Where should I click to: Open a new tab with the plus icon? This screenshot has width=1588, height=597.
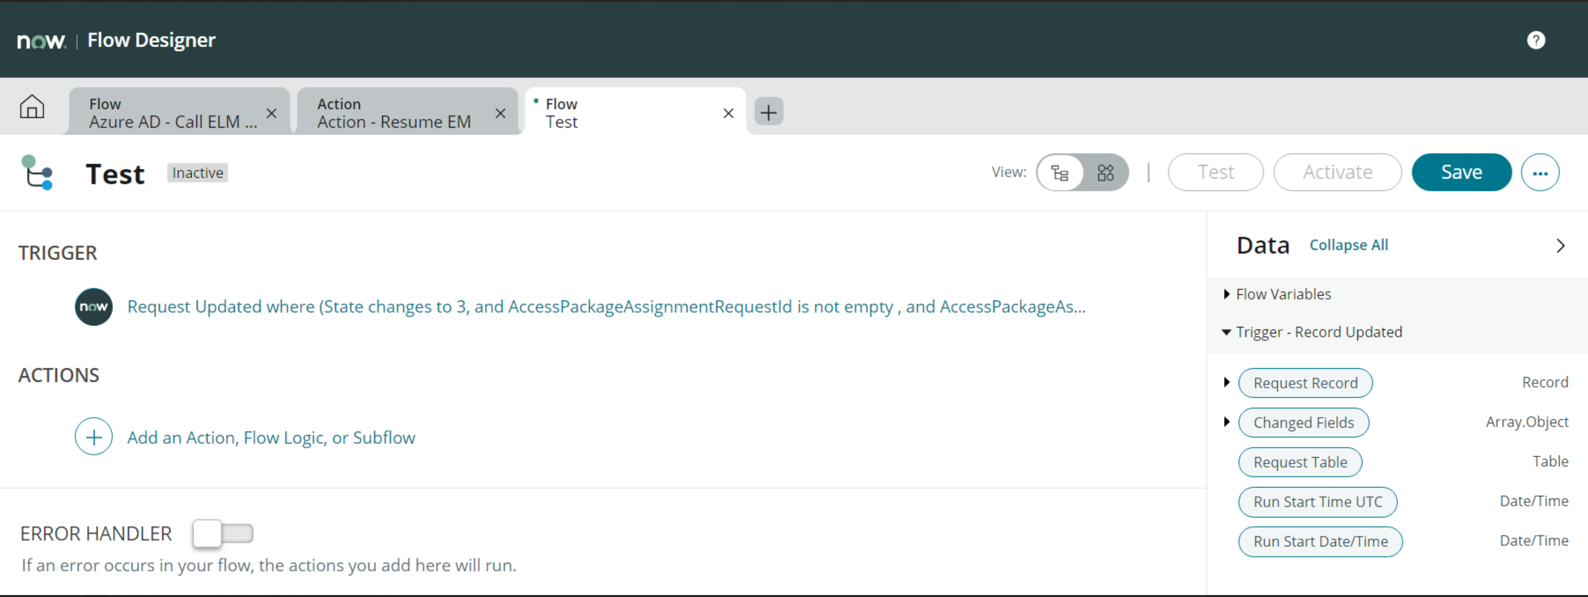click(768, 112)
